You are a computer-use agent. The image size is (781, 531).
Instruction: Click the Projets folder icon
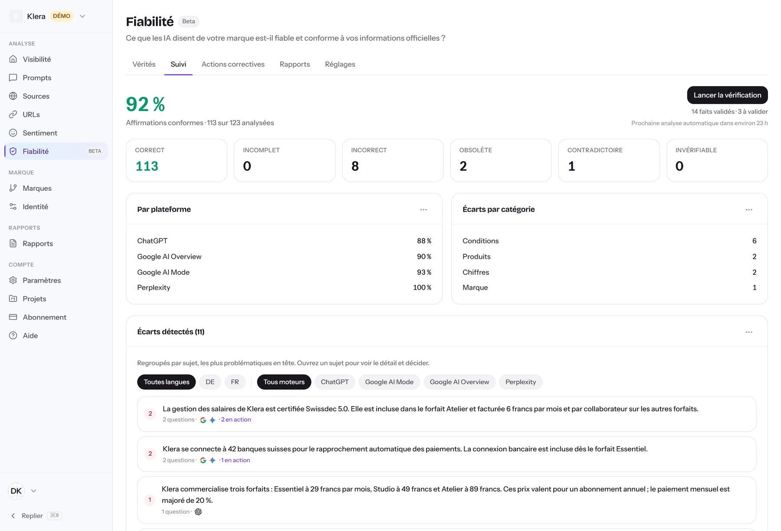click(13, 299)
